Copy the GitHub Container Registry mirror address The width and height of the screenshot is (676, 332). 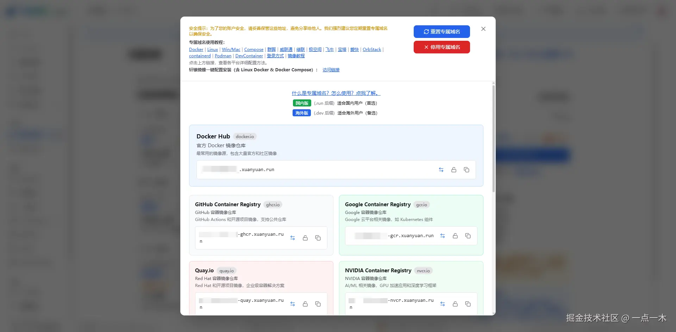click(318, 237)
